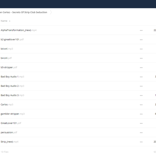Open more options for Bad Boy Audio 1.mp3
The height and width of the screenshot is (156, 156).
[141, 77]
